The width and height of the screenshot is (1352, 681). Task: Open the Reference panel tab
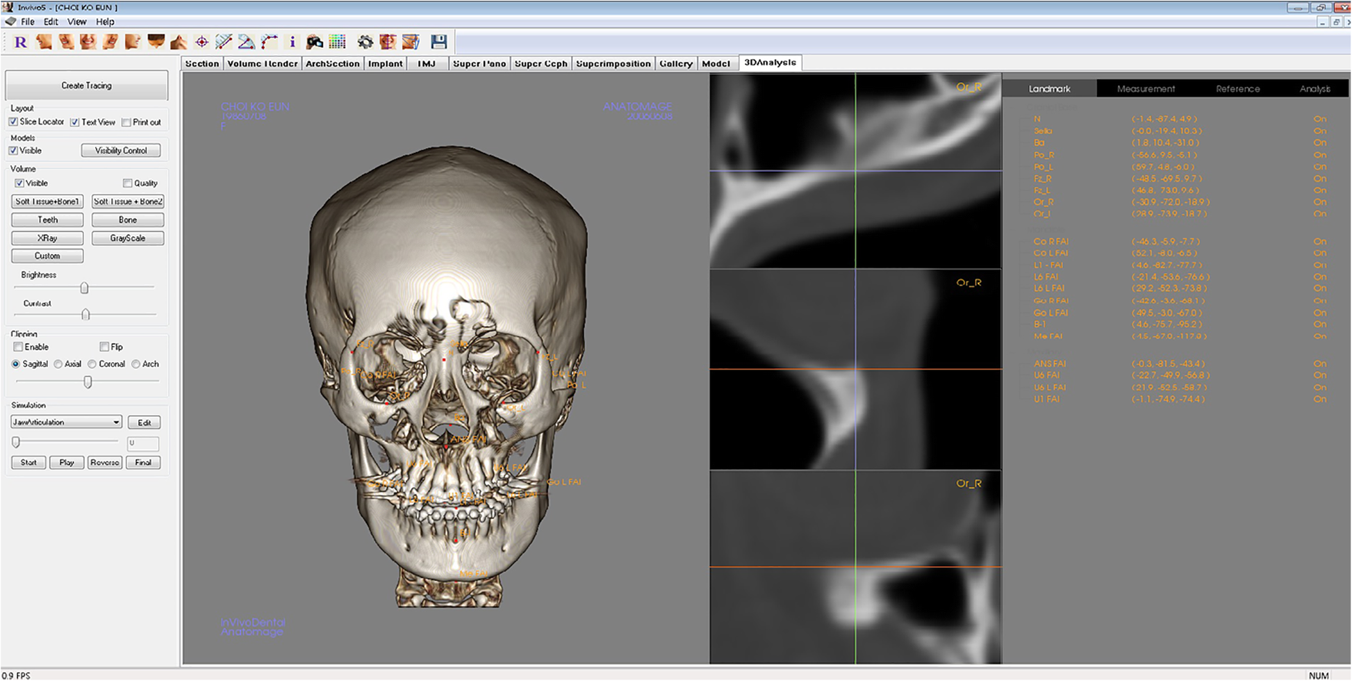1238,89
